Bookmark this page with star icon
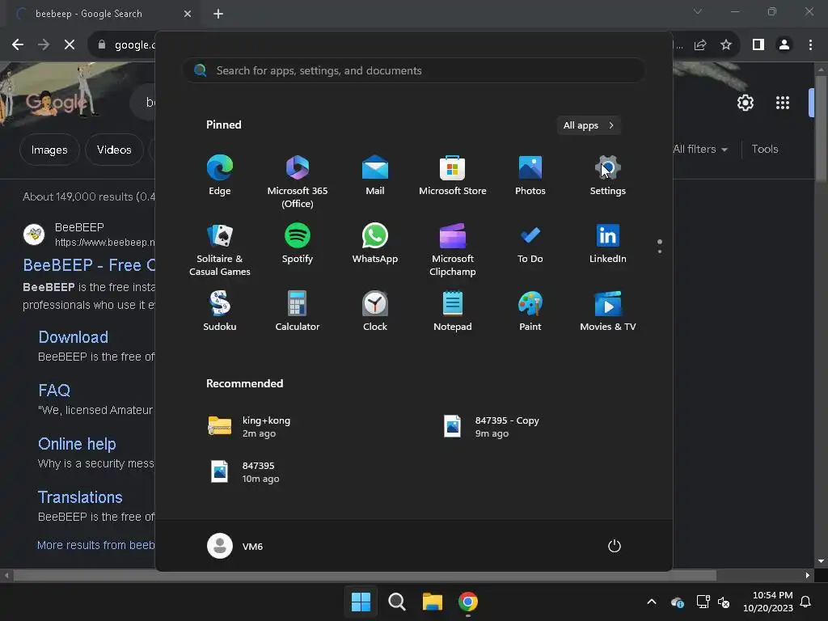 tap(726, 45)
